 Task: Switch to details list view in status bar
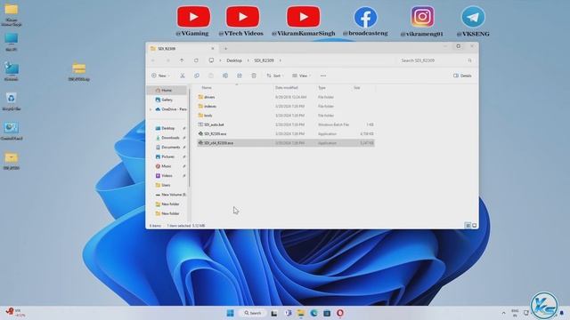(x=468, y=226)
